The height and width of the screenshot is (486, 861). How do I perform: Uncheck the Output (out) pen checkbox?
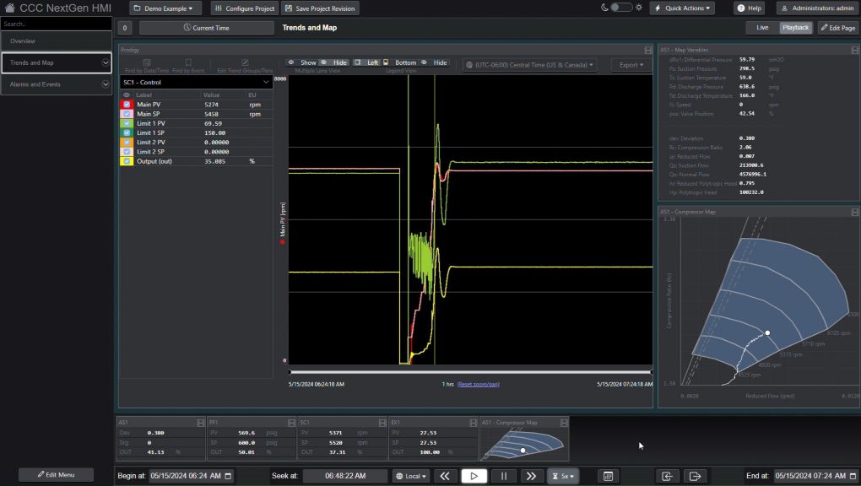point(127,161)
